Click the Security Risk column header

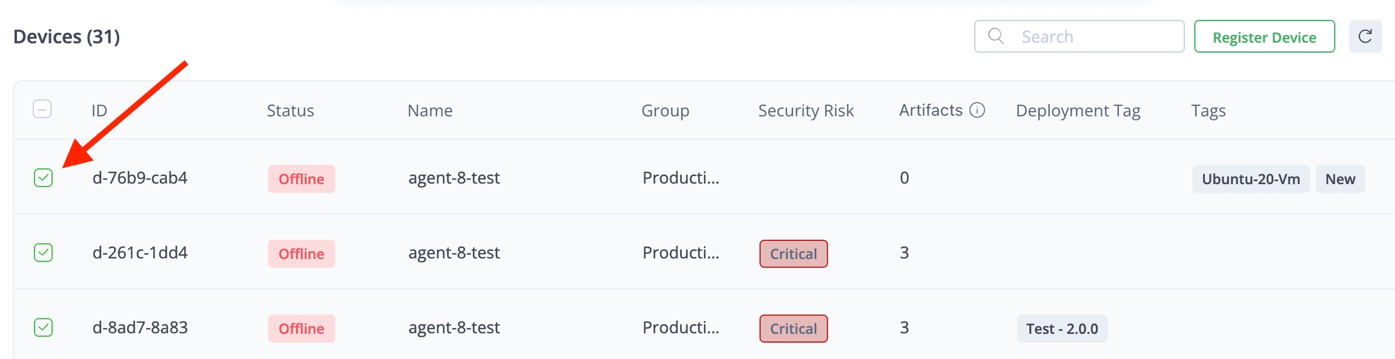point(806,110)
